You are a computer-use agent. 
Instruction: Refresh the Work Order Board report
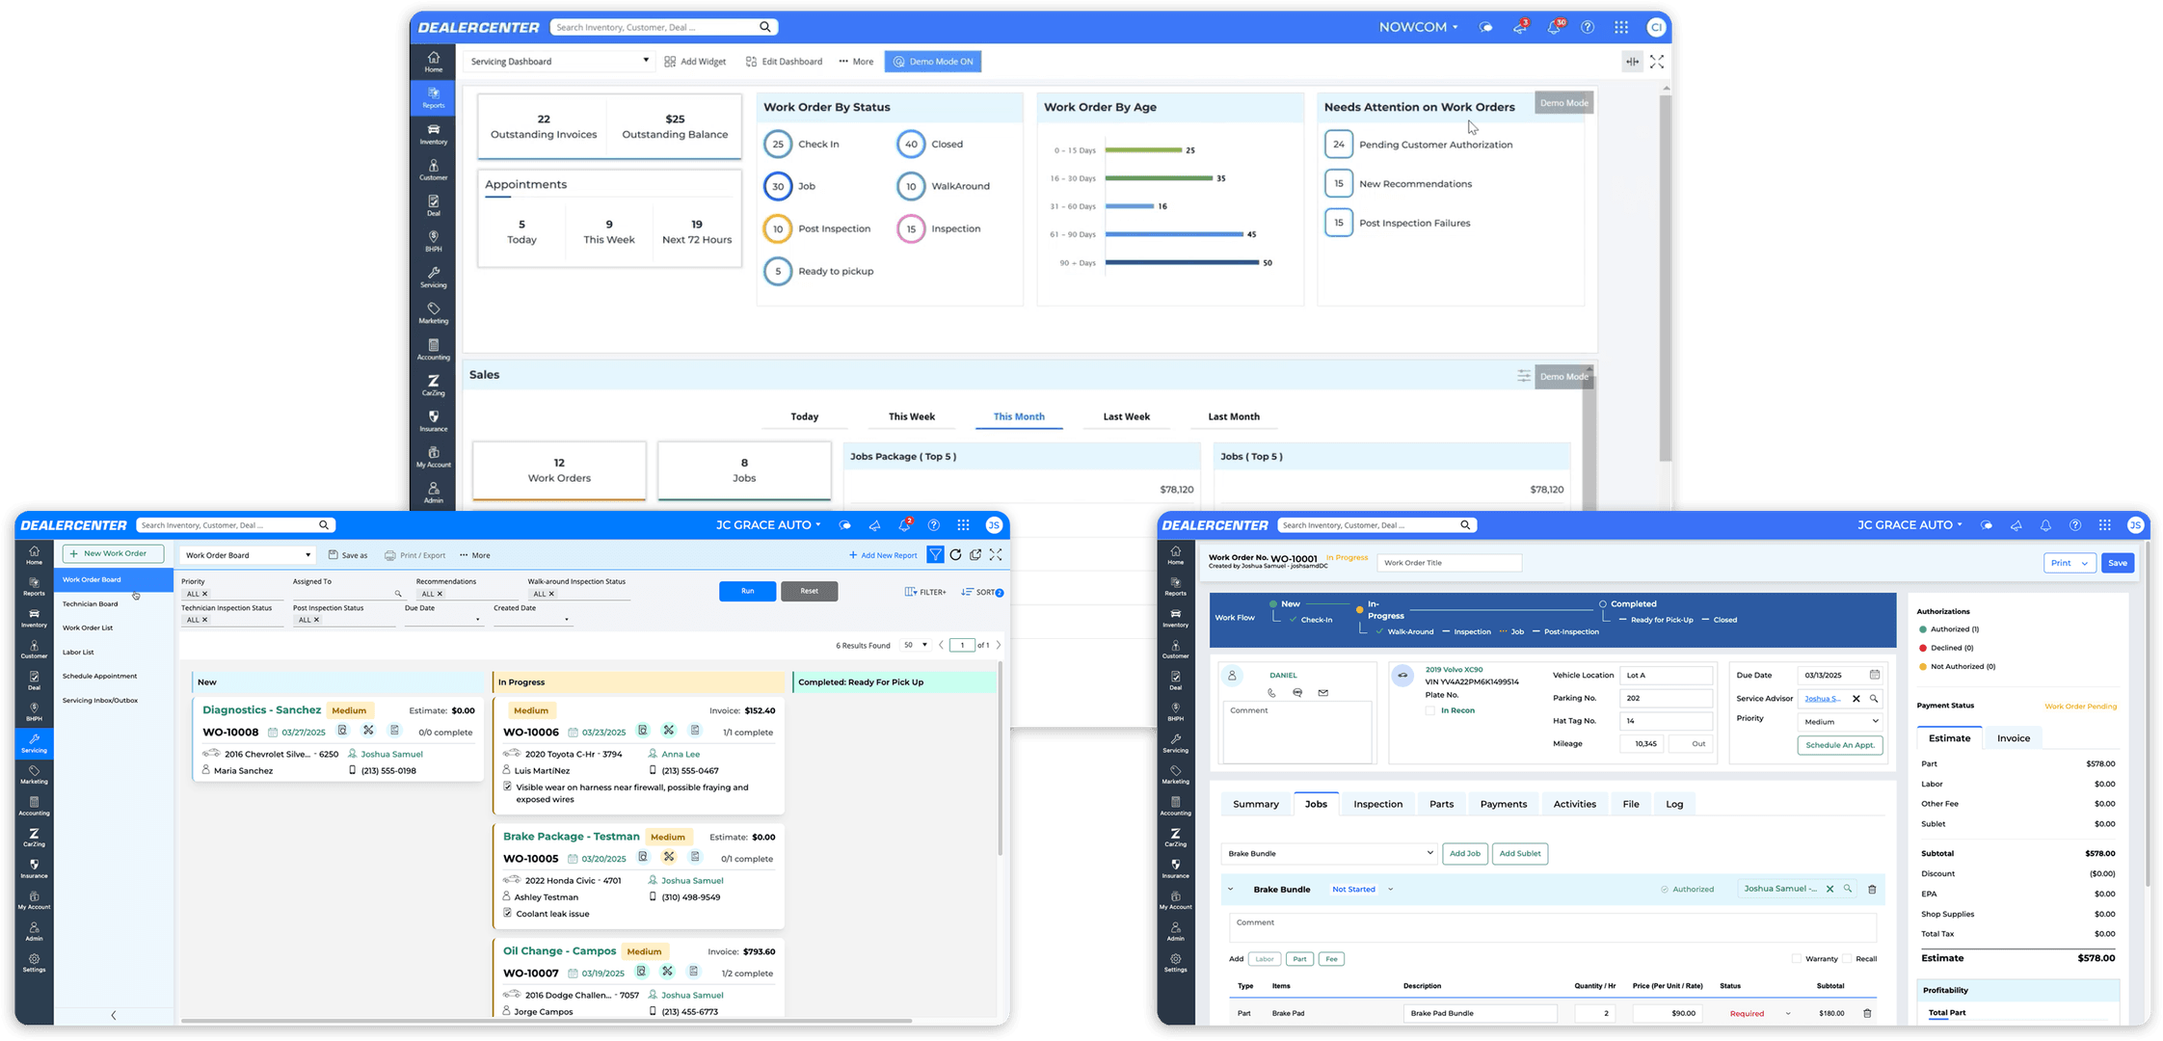tap(955, 555)
